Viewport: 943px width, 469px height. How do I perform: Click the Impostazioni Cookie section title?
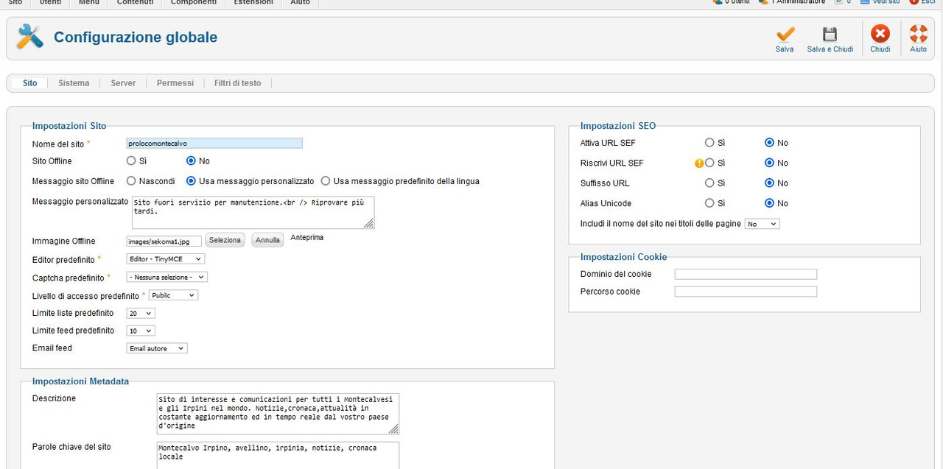(x=624, y=257)
